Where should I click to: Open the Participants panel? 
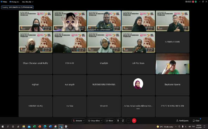182,121
